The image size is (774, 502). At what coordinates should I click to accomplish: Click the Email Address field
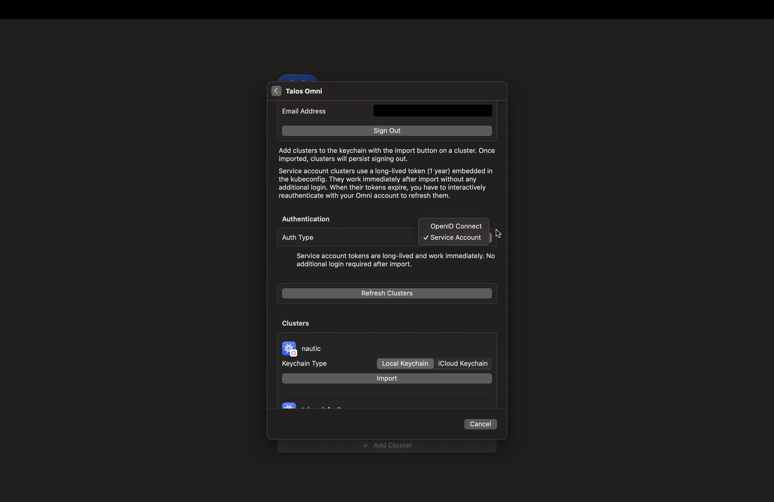point(433,111)
